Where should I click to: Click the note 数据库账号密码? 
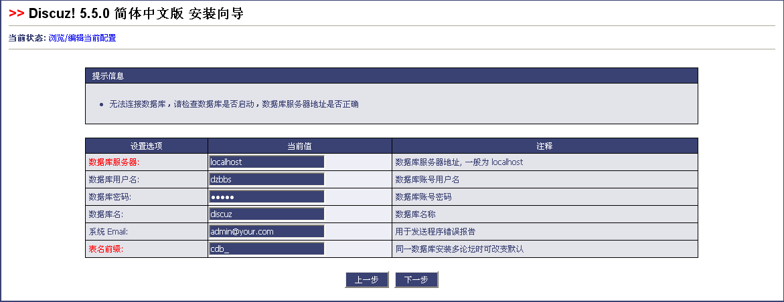click(423, 196)
